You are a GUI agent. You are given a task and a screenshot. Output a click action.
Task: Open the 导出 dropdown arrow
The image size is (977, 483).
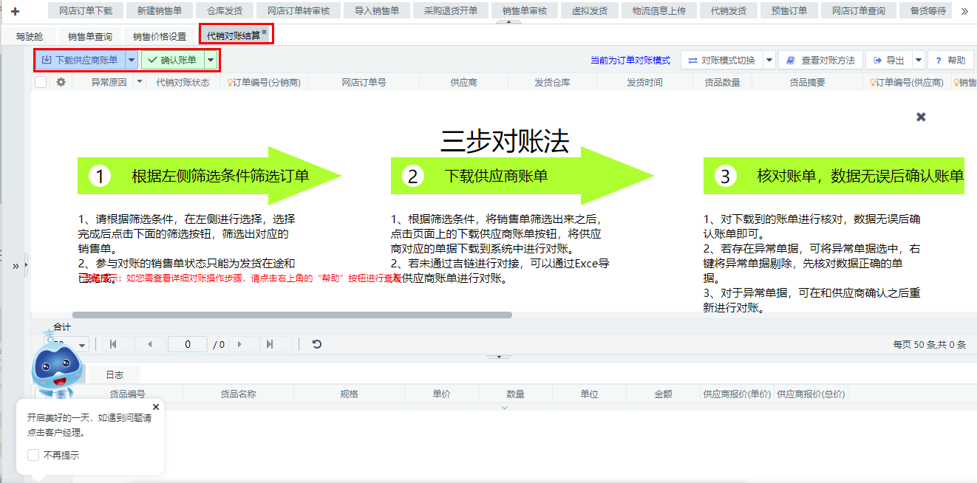pos(919,60)
